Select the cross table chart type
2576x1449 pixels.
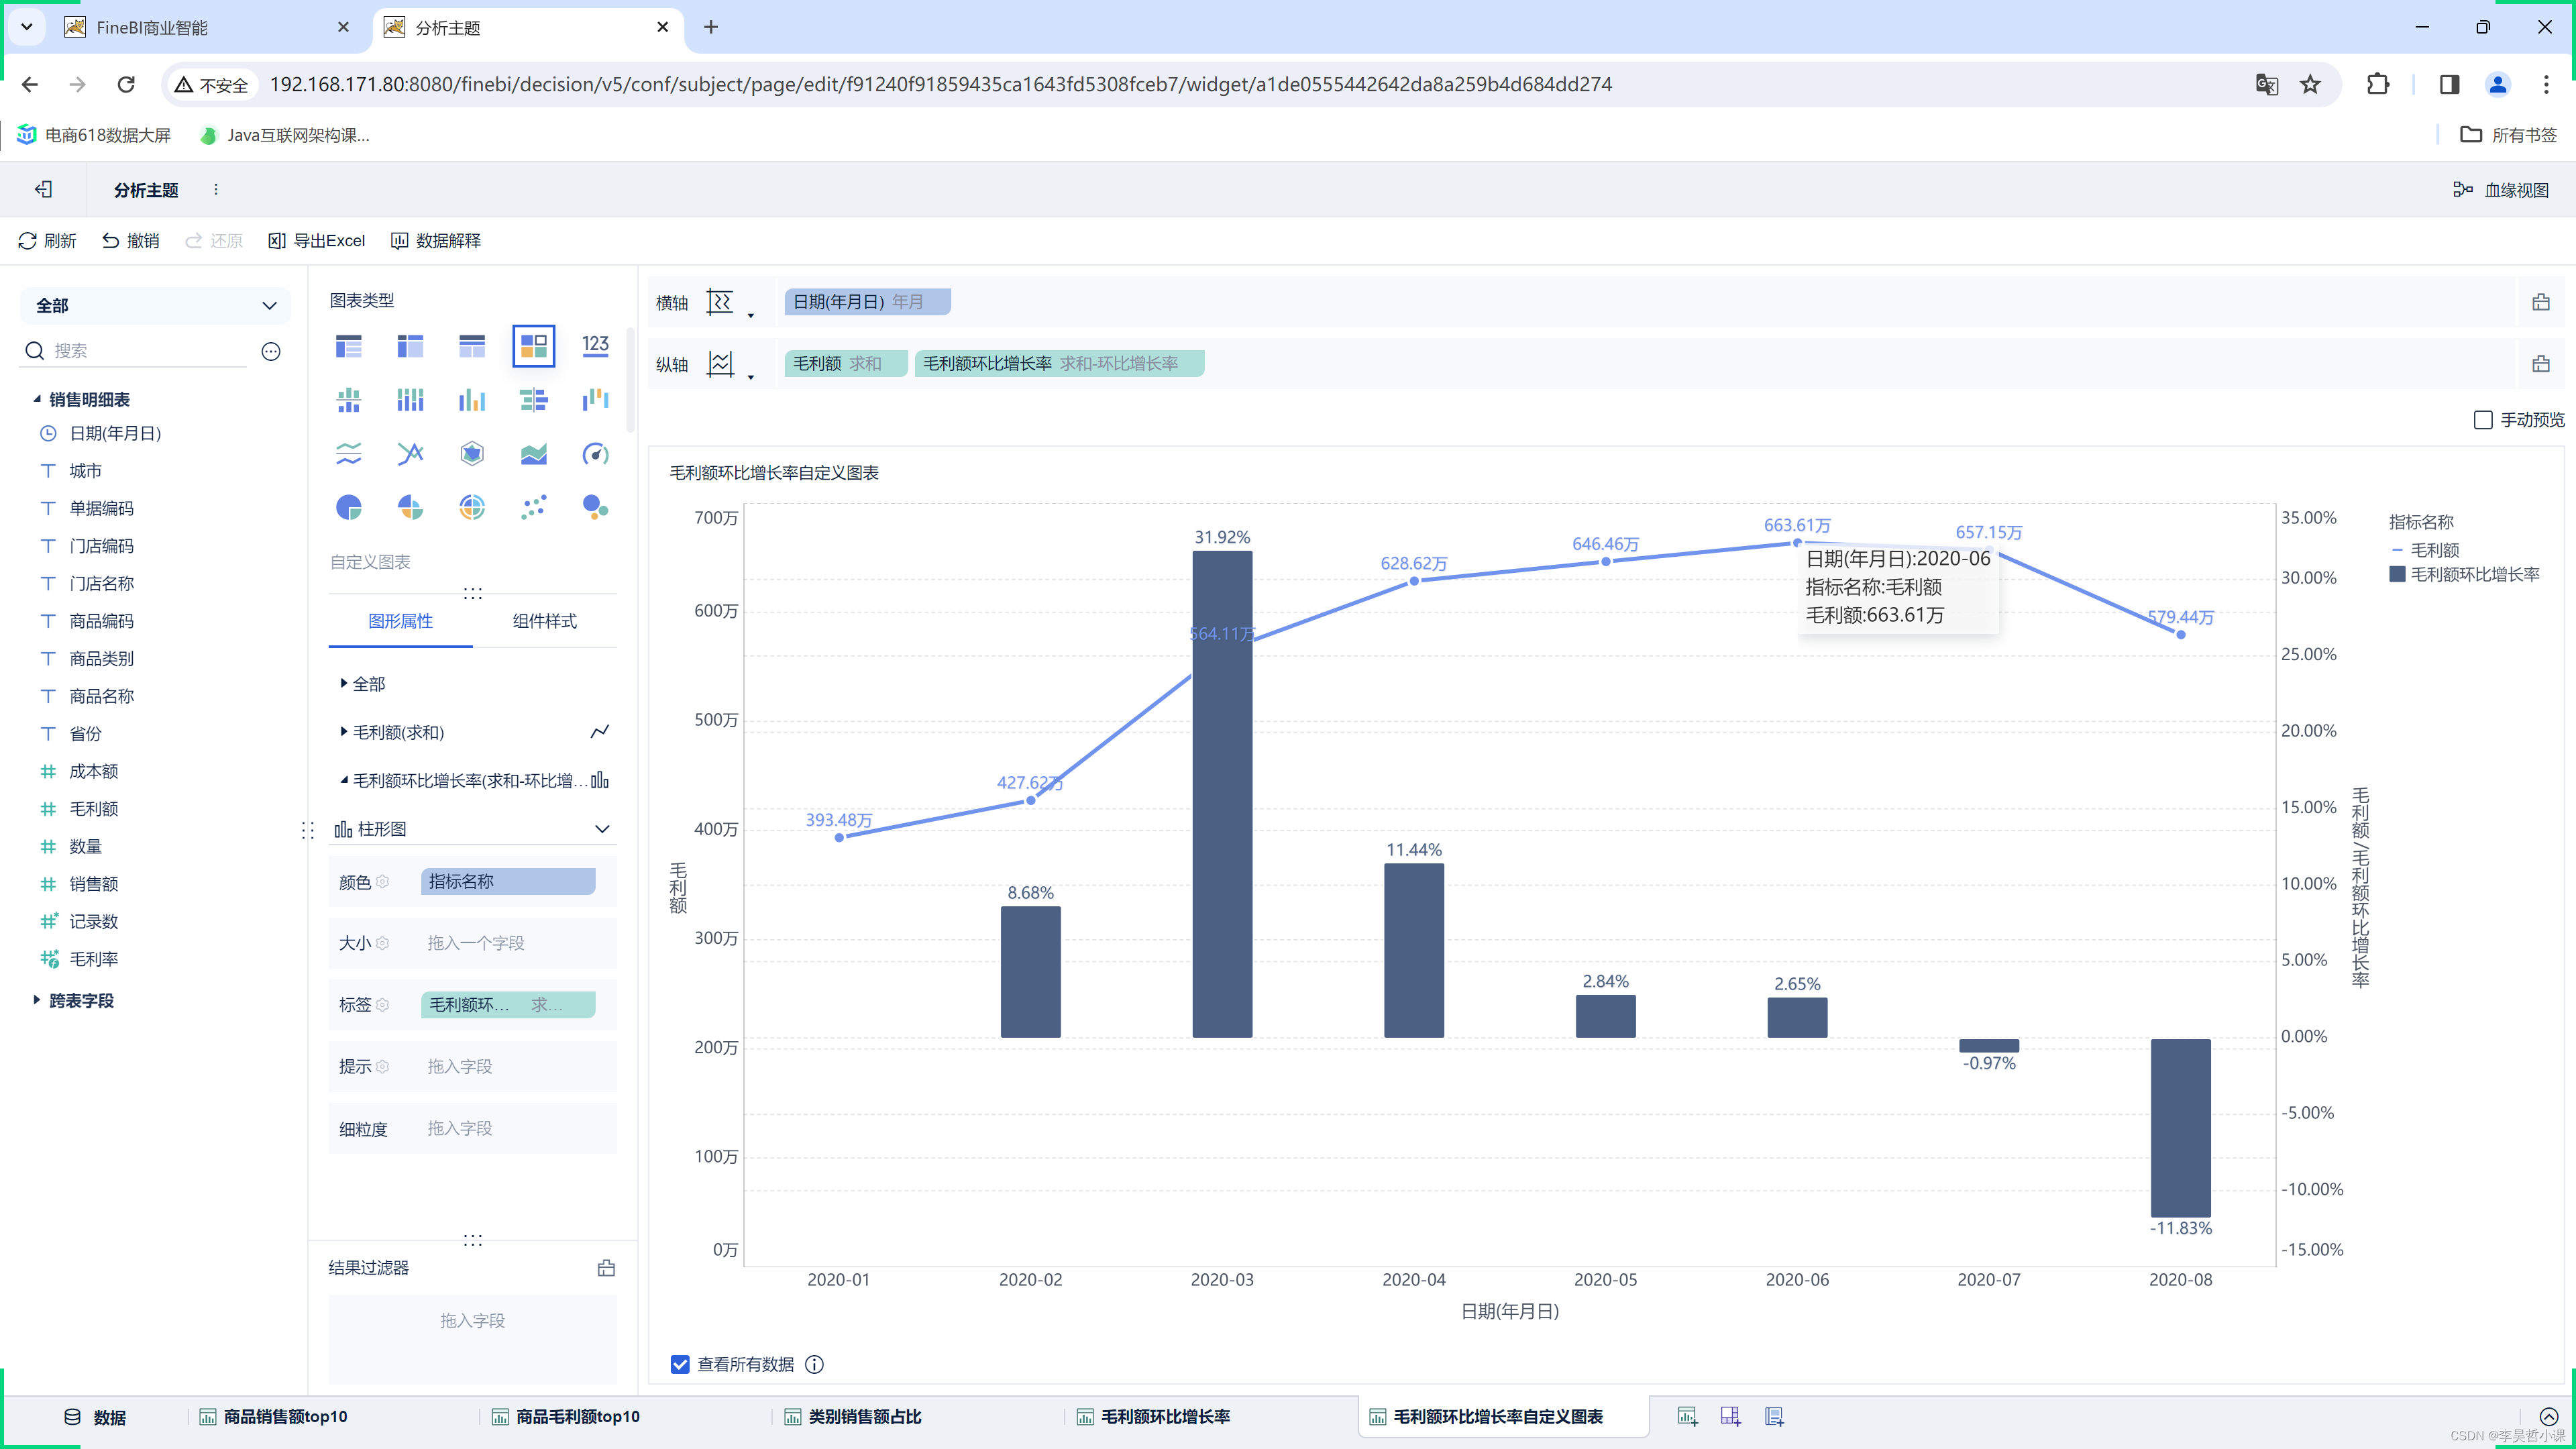pyautogui.click(x=410, y=346)
